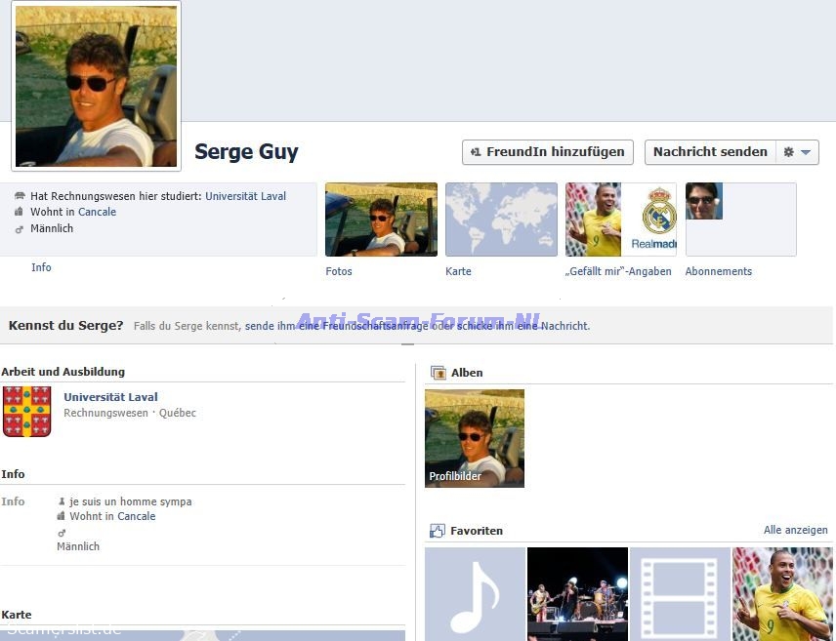The width and height of the screenshot is (836, 641).
Task: Click the Alle anzeigen link
Action: coord(795,531)
